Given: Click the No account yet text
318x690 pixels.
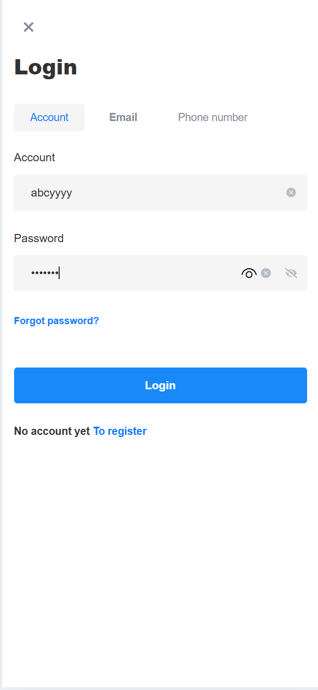Looking at the screenshot, I should (x=52, y=431).
